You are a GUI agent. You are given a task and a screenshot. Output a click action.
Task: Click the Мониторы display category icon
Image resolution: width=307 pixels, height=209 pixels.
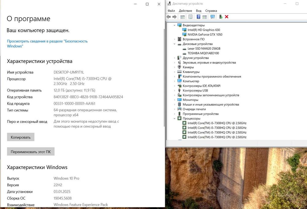click(179, 100)
